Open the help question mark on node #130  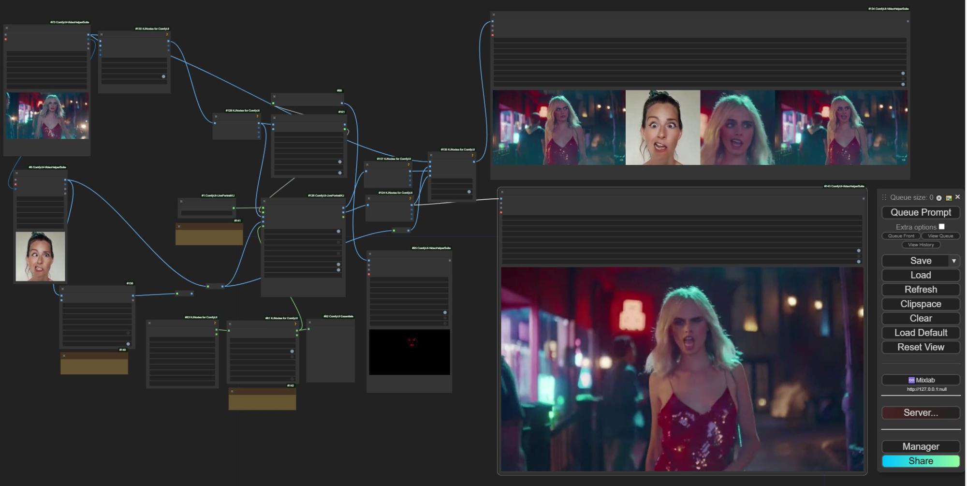point(167,34)
